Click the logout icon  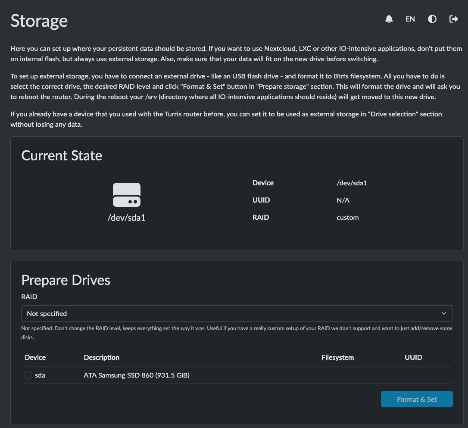(453, 19)
